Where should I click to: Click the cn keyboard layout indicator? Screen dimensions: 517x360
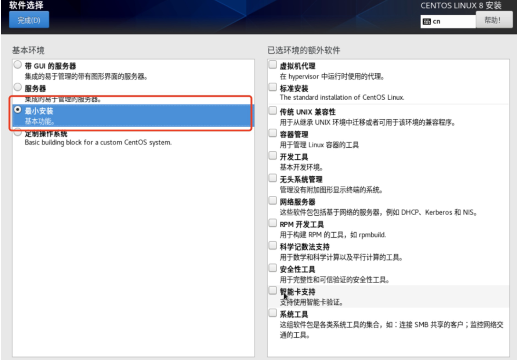[448, 21]
